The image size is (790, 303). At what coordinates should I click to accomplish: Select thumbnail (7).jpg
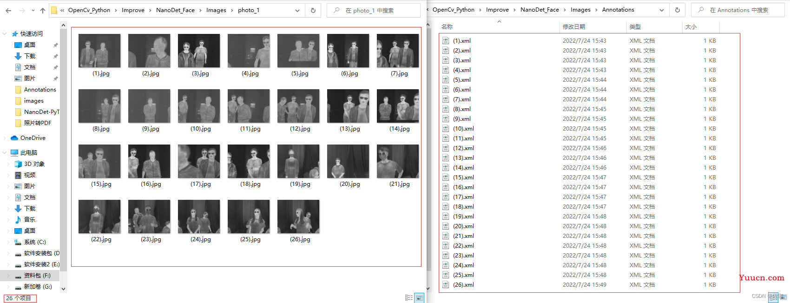point(398,51)
